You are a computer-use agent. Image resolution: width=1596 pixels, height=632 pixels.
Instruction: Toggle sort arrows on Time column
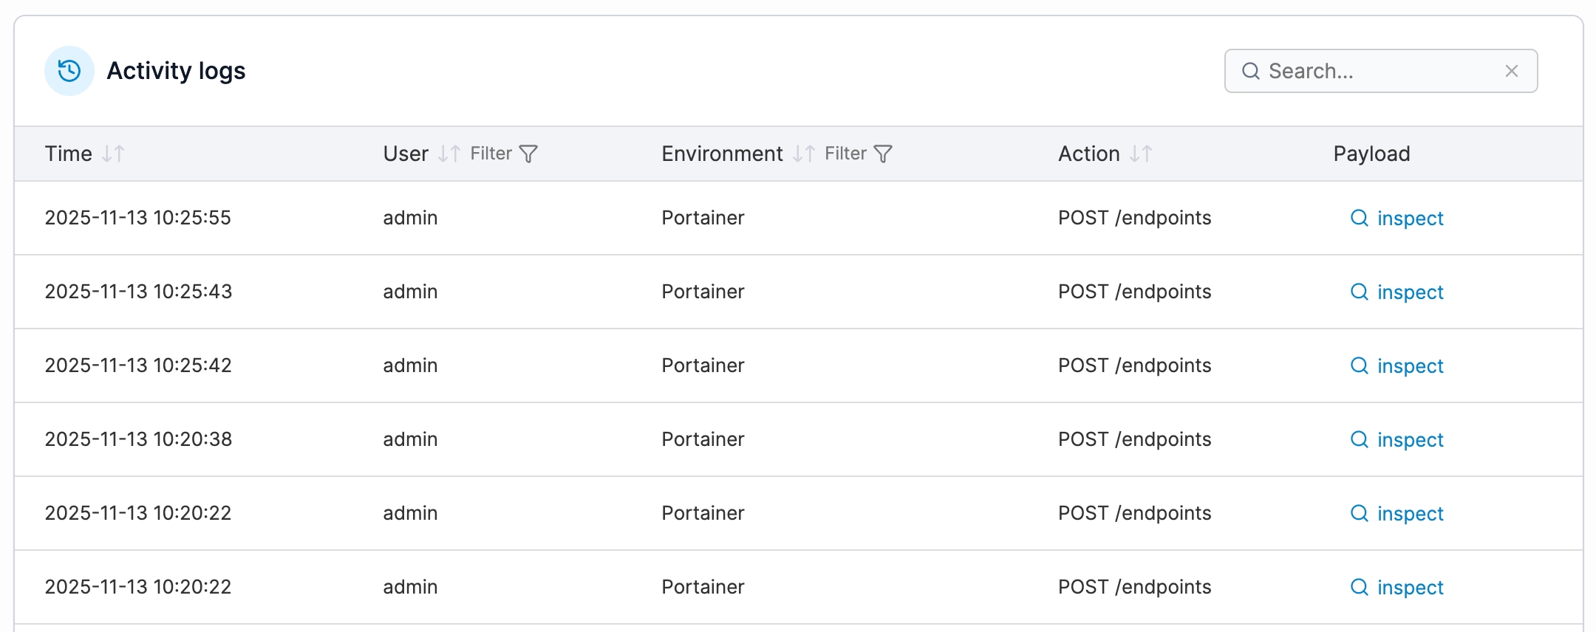pos(113,154)
